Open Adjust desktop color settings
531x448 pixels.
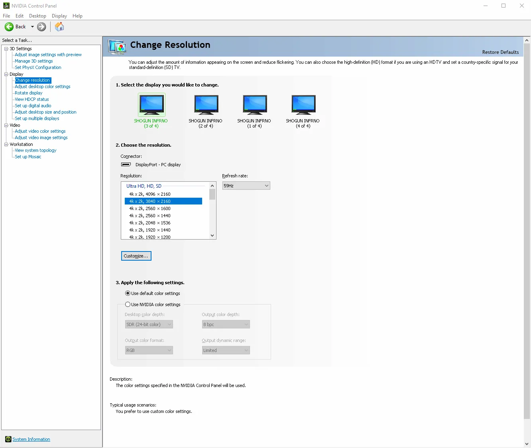pyautogui.click(x=43, y=86)
